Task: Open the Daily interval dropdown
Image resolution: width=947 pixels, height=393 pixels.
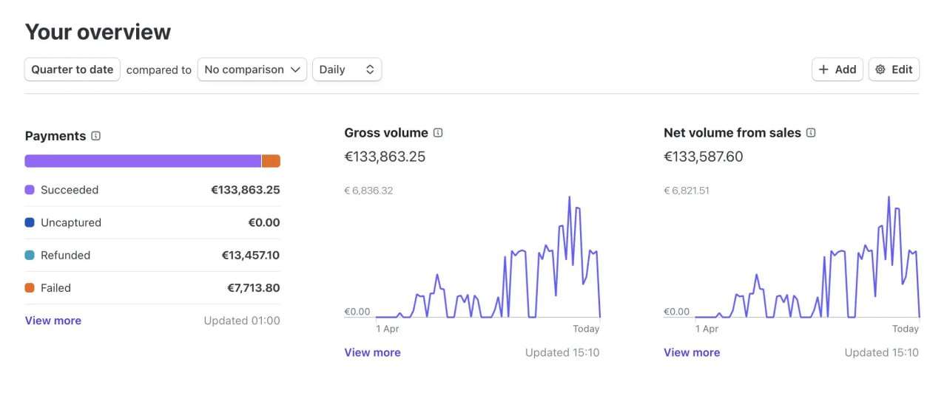Action: [346, 69]
